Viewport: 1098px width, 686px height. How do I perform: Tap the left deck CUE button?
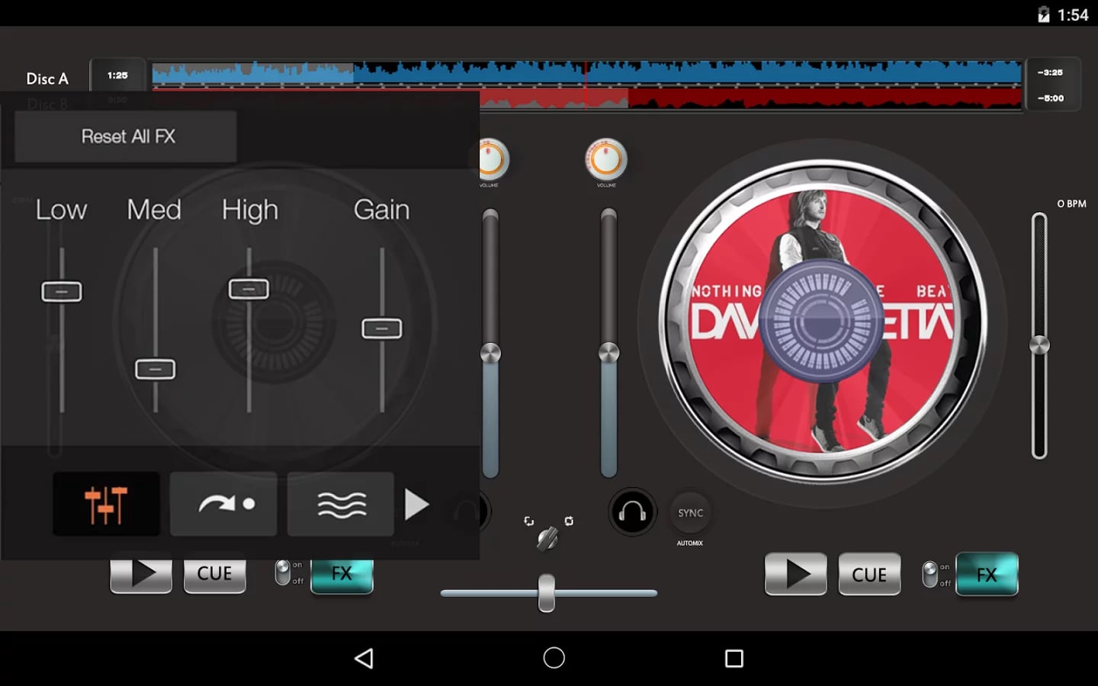coord(214,575)
